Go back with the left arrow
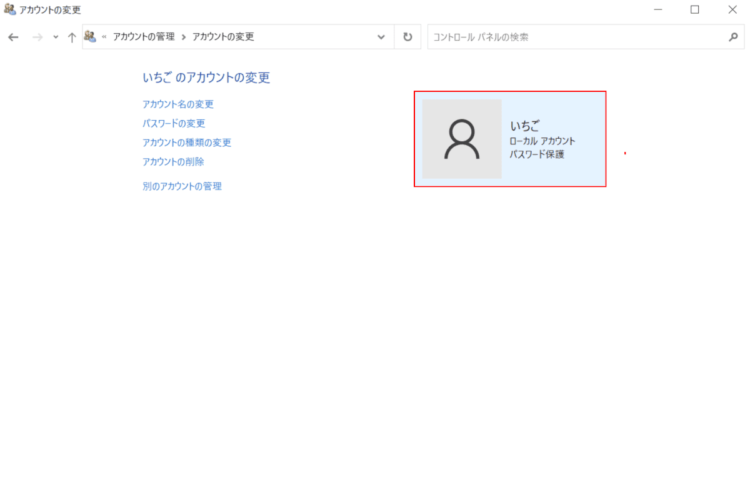The width and height of the screenshot is (750, 500). pos(13,37)
